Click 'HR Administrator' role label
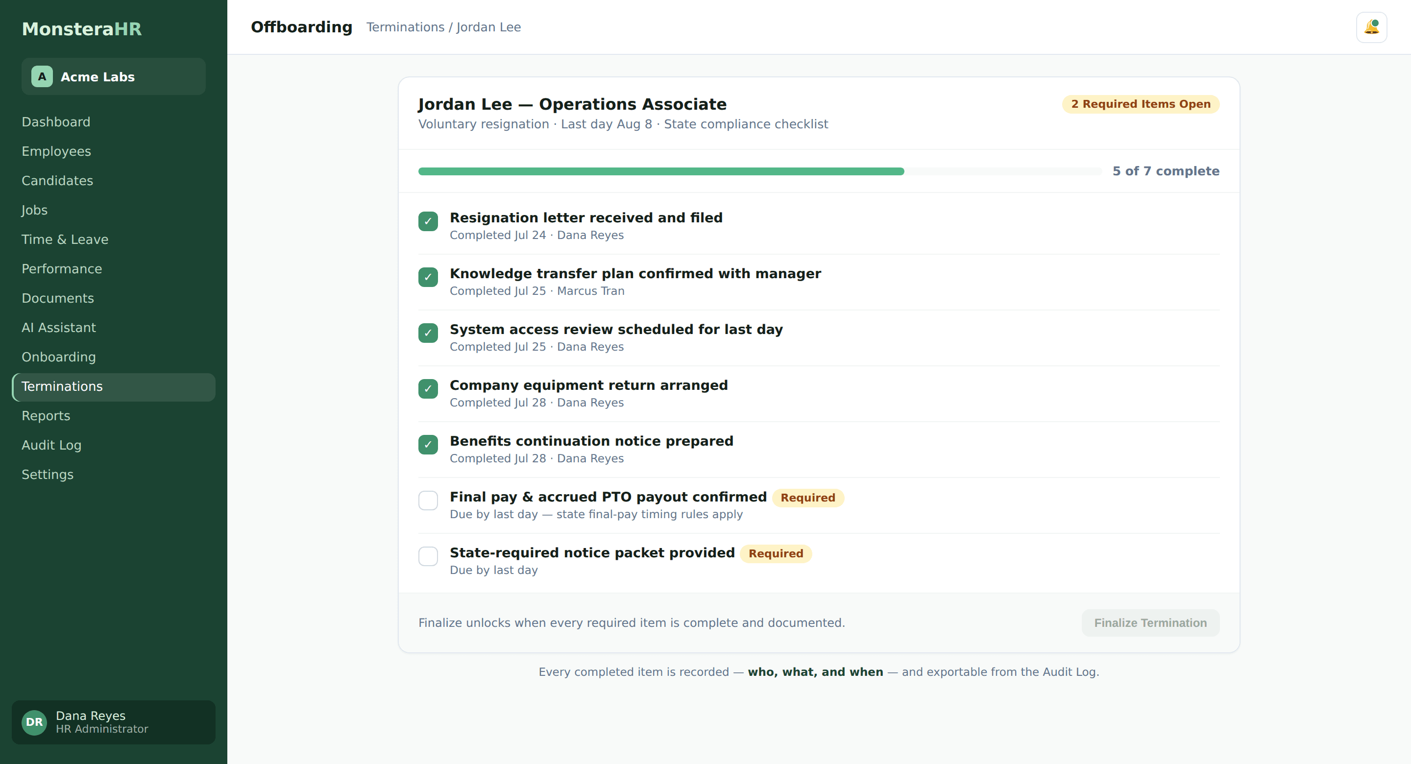 [x=102, y=729]
